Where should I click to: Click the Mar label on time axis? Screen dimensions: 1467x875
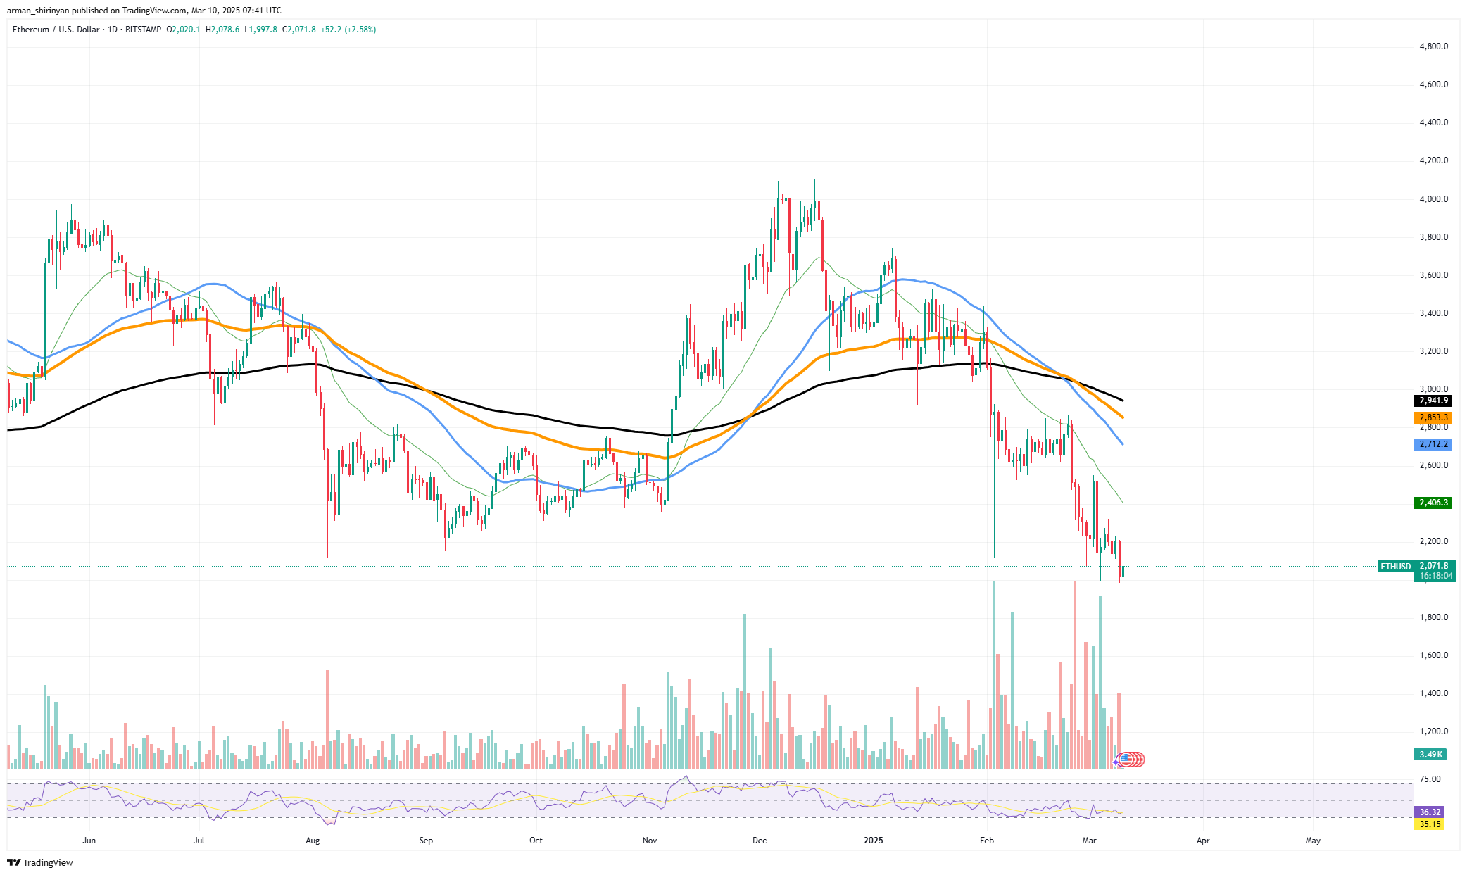pos(1089,840)
